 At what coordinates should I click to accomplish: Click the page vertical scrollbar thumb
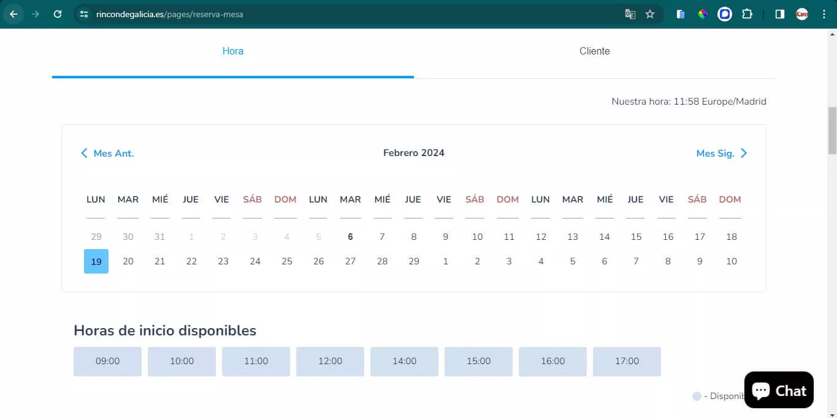(831, 130)
